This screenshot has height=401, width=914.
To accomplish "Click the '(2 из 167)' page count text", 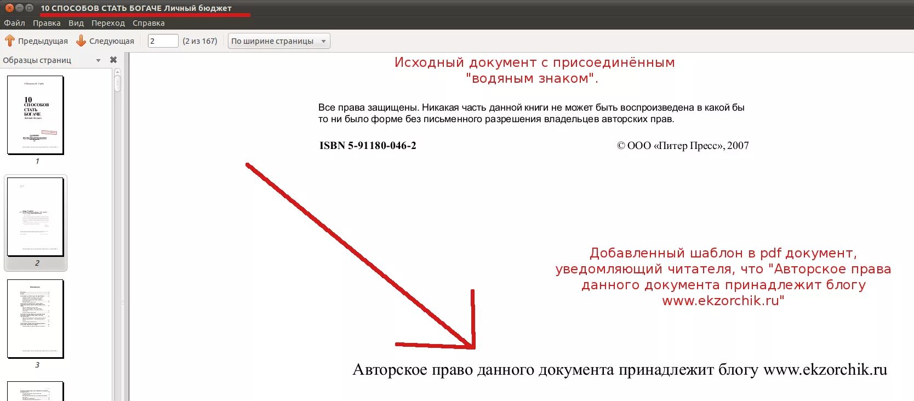I will (x=200, y=41).
